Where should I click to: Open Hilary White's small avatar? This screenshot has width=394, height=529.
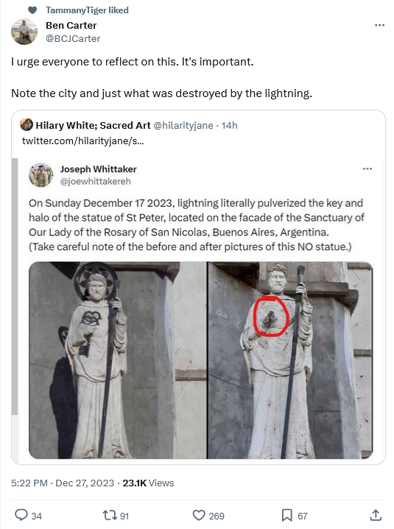point(27,125)
